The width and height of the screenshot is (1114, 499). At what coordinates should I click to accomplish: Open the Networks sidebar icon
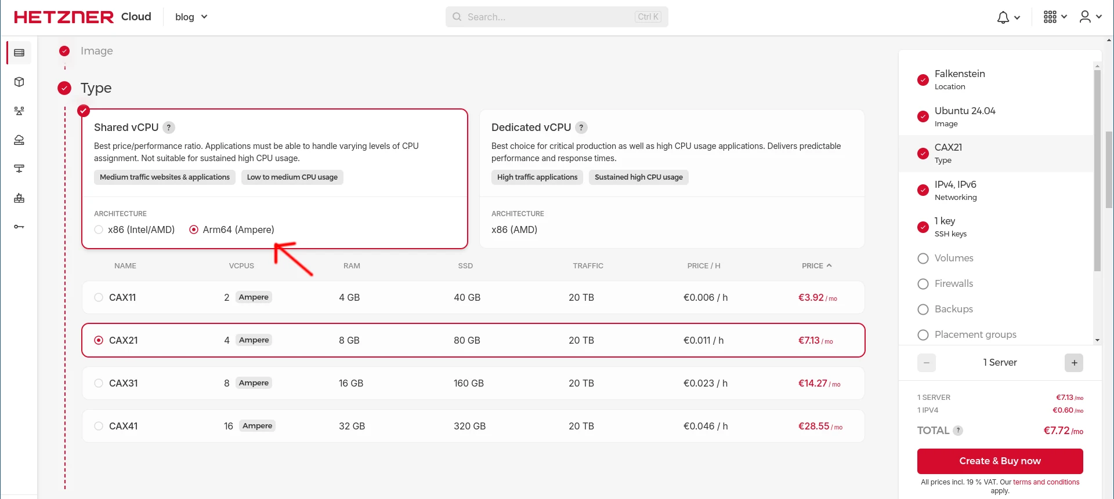(x=19, y=169)
